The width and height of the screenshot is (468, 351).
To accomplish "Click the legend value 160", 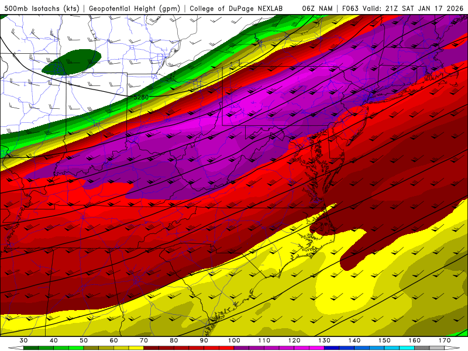I will 415,340.
